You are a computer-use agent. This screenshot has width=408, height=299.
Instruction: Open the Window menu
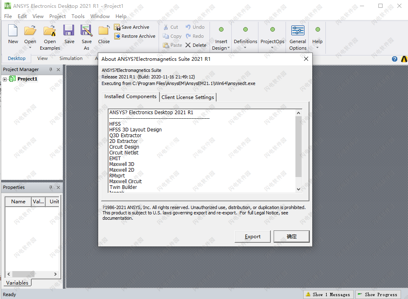[x=100, y=16]
